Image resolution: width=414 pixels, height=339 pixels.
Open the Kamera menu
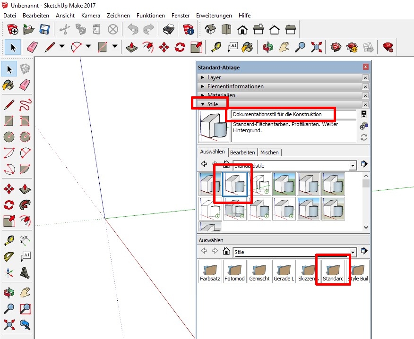coord(90,16)
